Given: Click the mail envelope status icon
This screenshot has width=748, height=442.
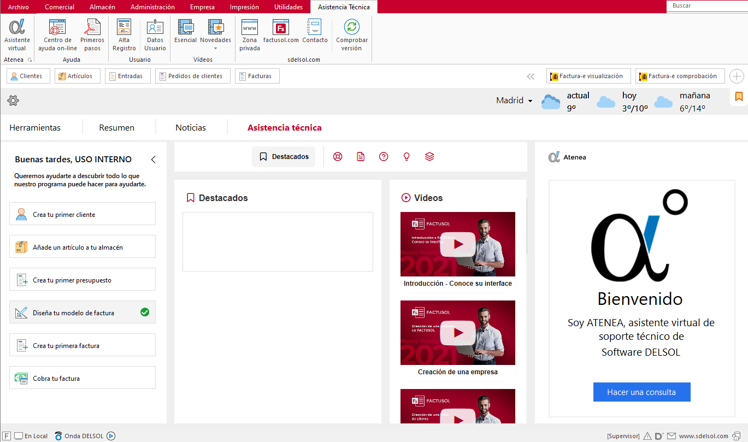Looking at the screenshot, I should (671, 436).
